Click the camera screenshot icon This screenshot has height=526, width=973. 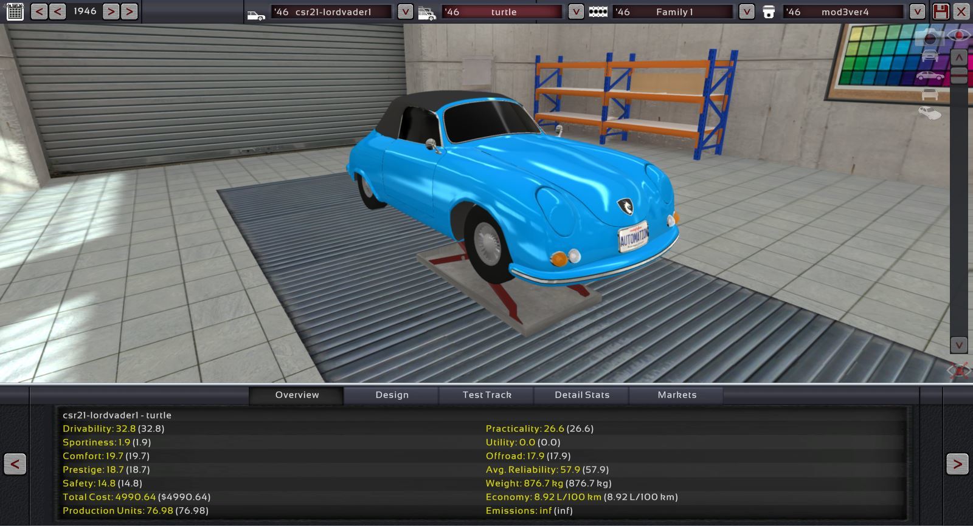click(x=930, y=38)
